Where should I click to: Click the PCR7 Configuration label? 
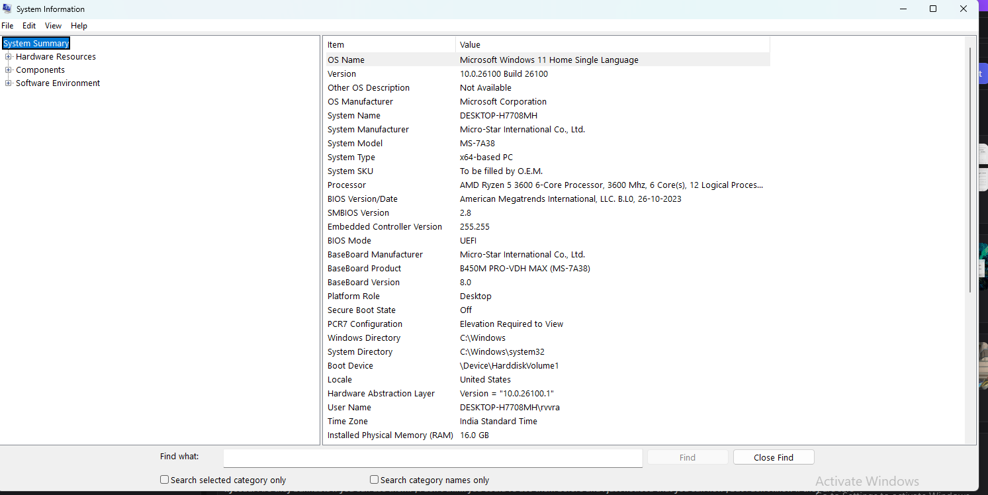(365, 324)
